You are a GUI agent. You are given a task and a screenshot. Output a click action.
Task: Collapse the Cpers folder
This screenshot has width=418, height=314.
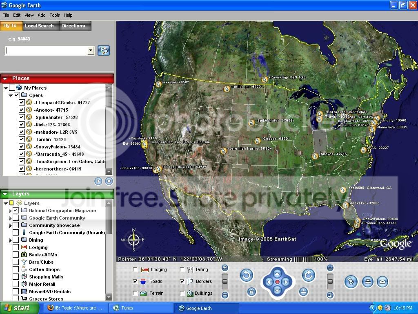(11, 95)
